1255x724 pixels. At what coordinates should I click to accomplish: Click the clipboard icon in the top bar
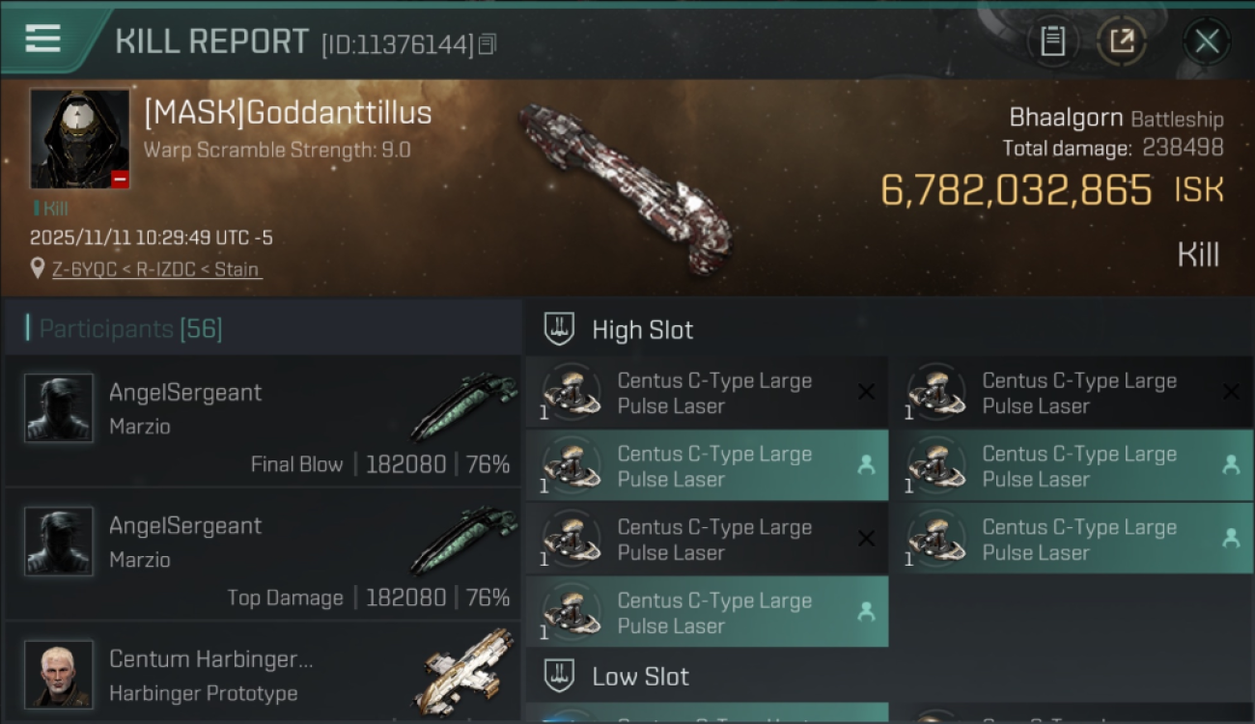[x=1052, y=42]
